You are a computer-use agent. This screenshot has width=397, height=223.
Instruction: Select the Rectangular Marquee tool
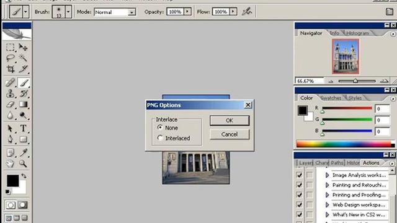[x=11, y=47]
